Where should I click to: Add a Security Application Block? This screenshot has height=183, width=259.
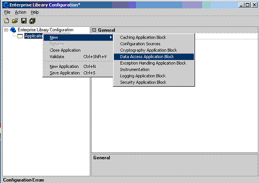[154, 83]
